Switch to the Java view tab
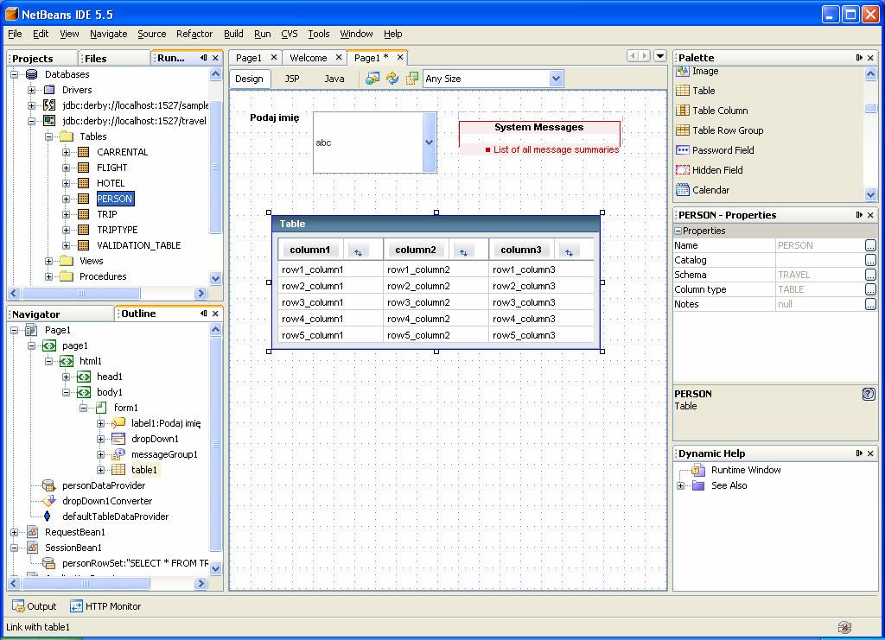885x640 pixels. pos(334,79)
